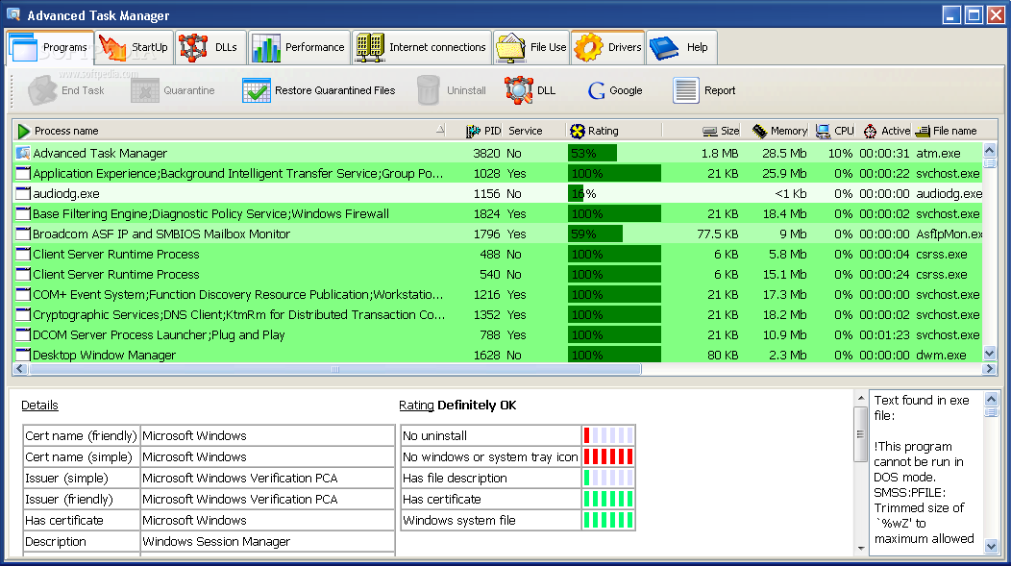Open the StartUp tab
Screen dimensions: 1011x566
[x=135, y=48]
